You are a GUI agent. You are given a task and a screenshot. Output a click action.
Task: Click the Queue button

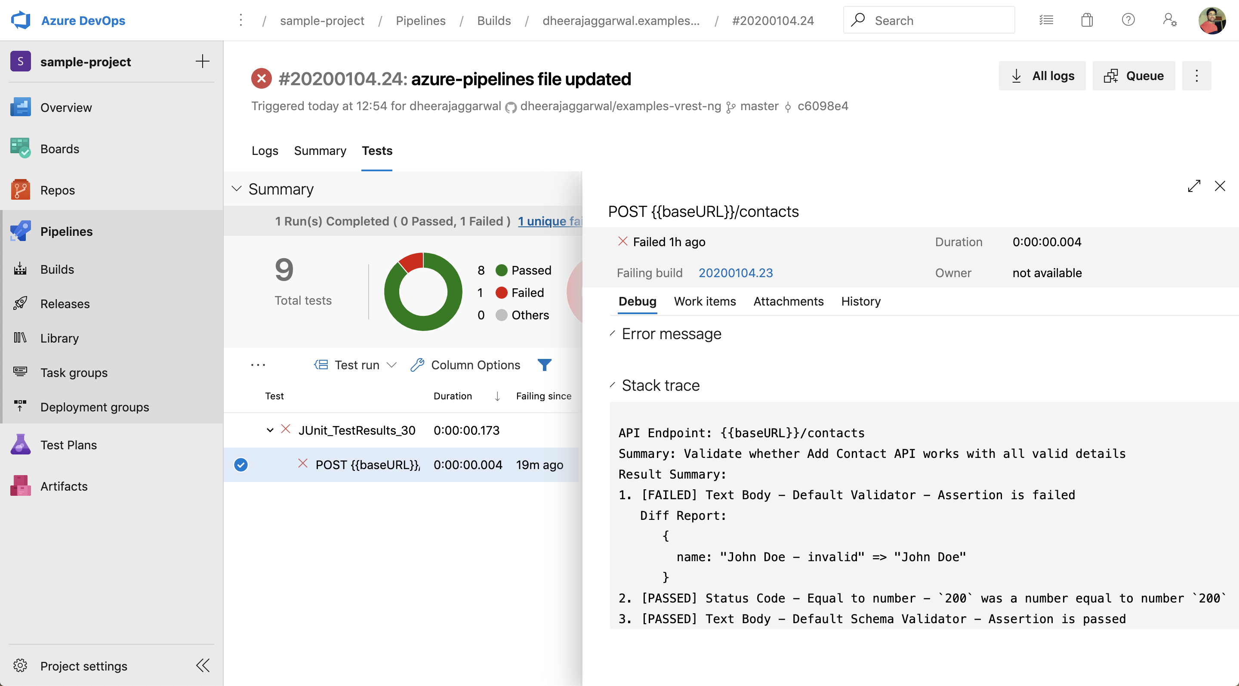[1134, 75]
